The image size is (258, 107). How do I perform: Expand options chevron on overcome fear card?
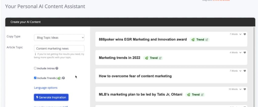(240, 71)
